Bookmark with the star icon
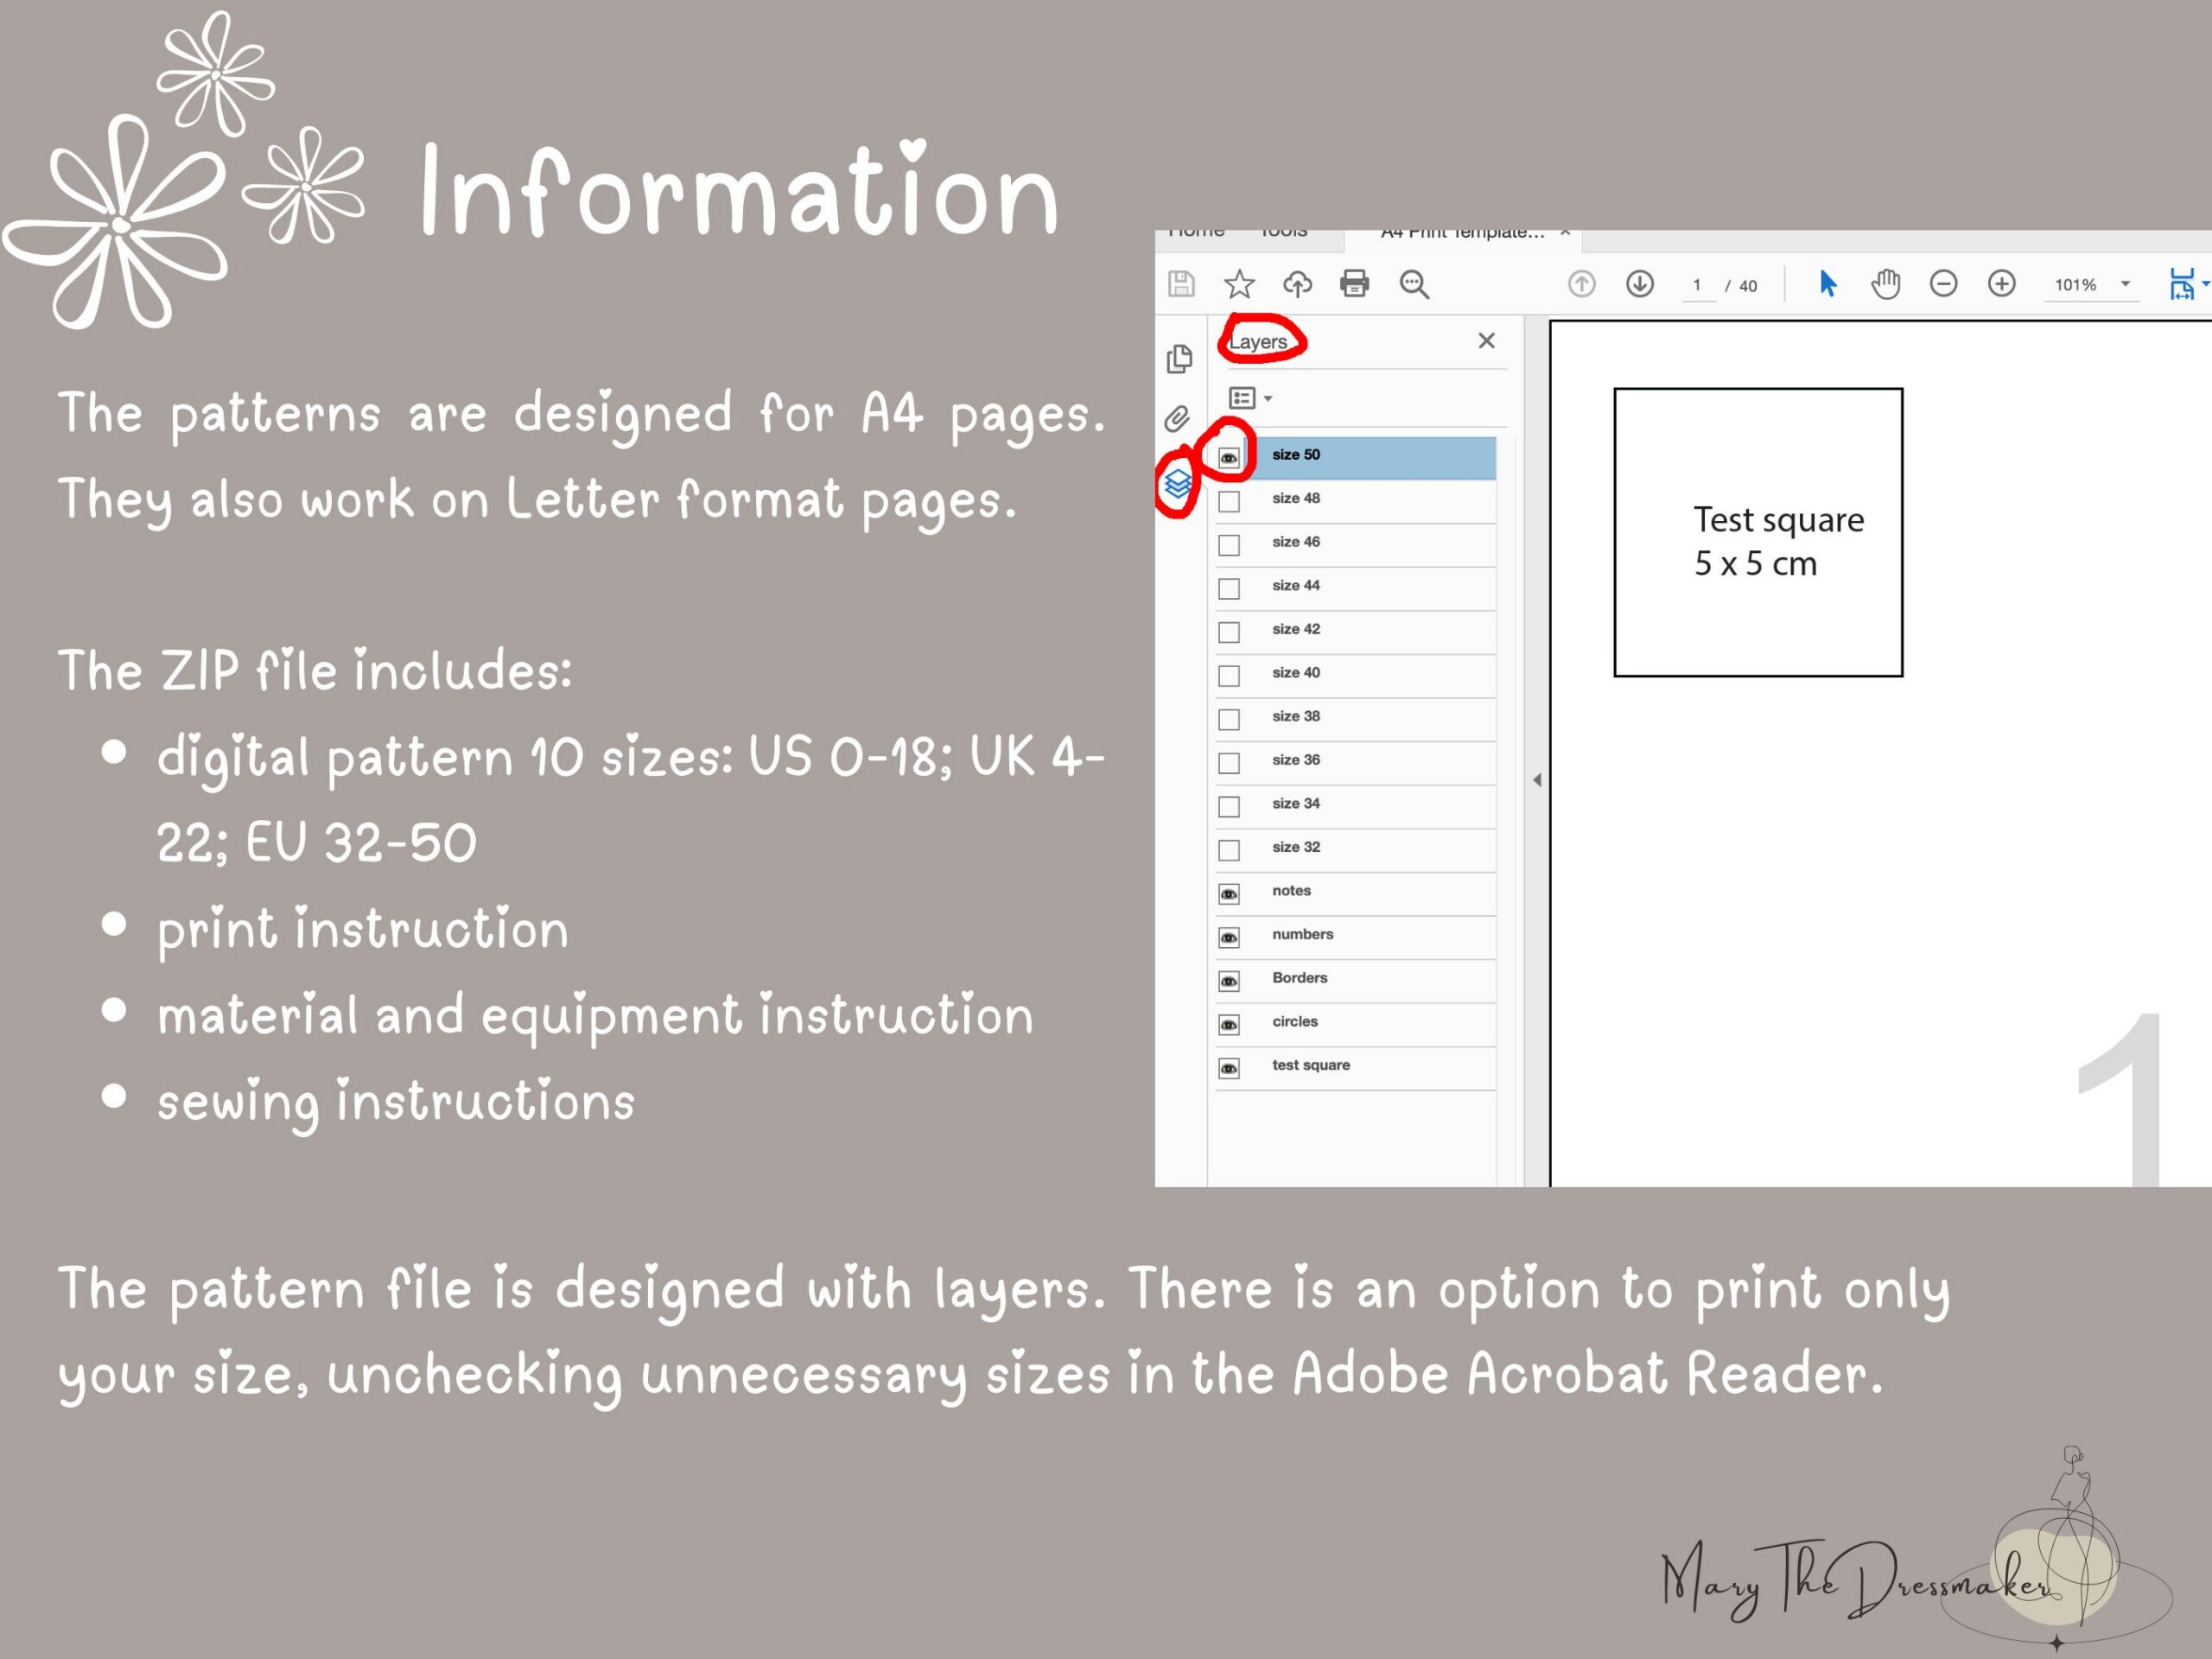 coord(1239,284)
